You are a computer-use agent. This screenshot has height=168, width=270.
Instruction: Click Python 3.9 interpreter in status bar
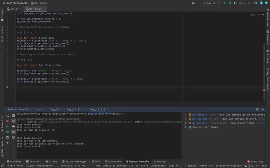tap(220, 166)
